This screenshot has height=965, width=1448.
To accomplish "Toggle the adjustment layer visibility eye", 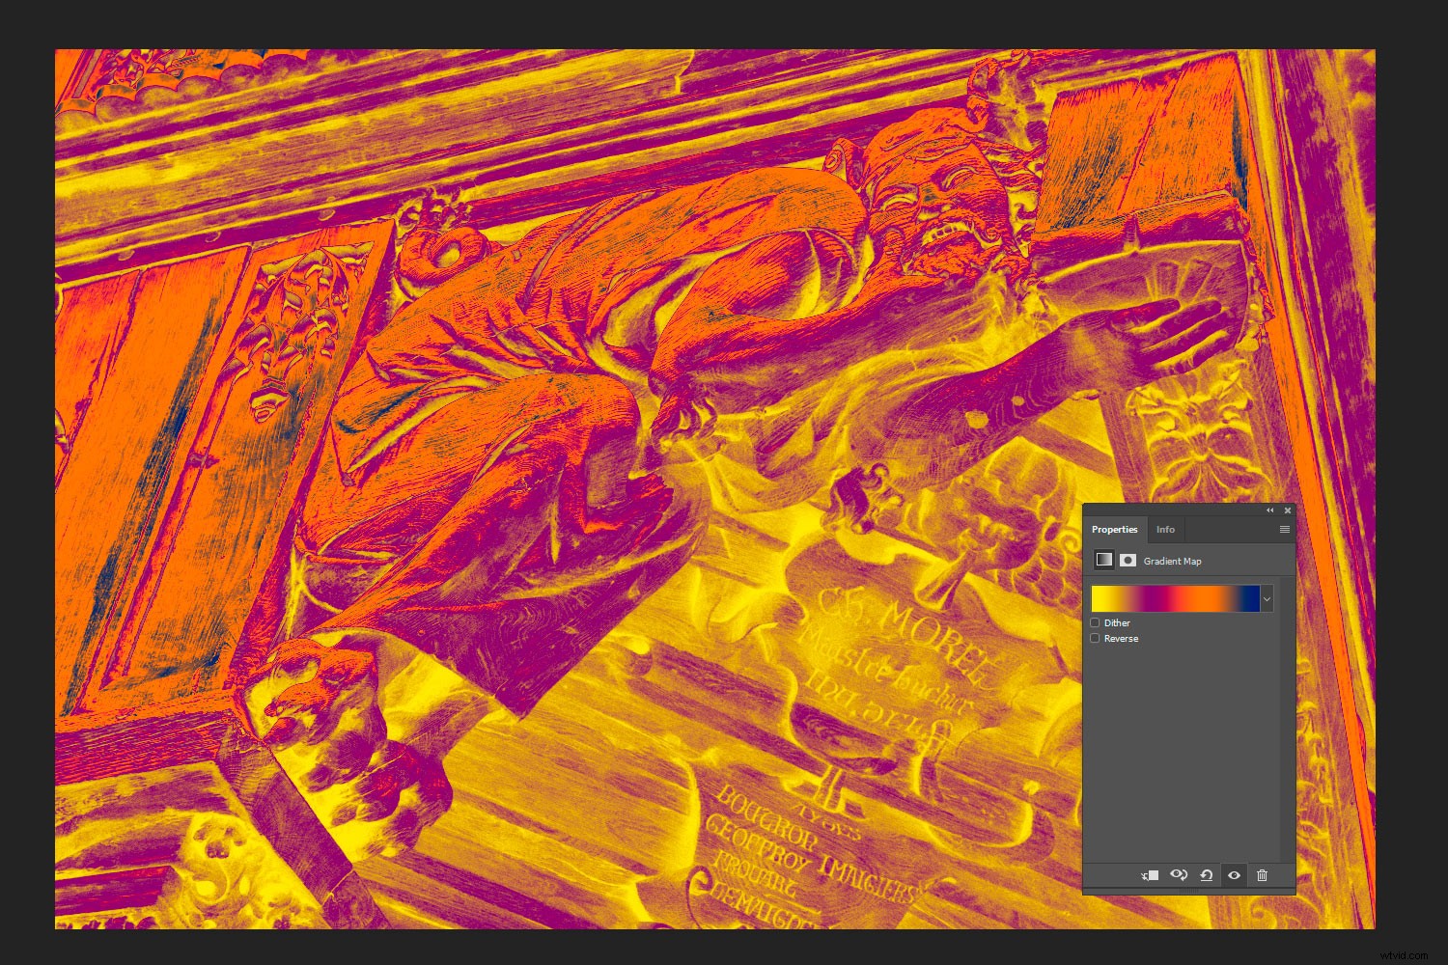I will (1234, 875).
